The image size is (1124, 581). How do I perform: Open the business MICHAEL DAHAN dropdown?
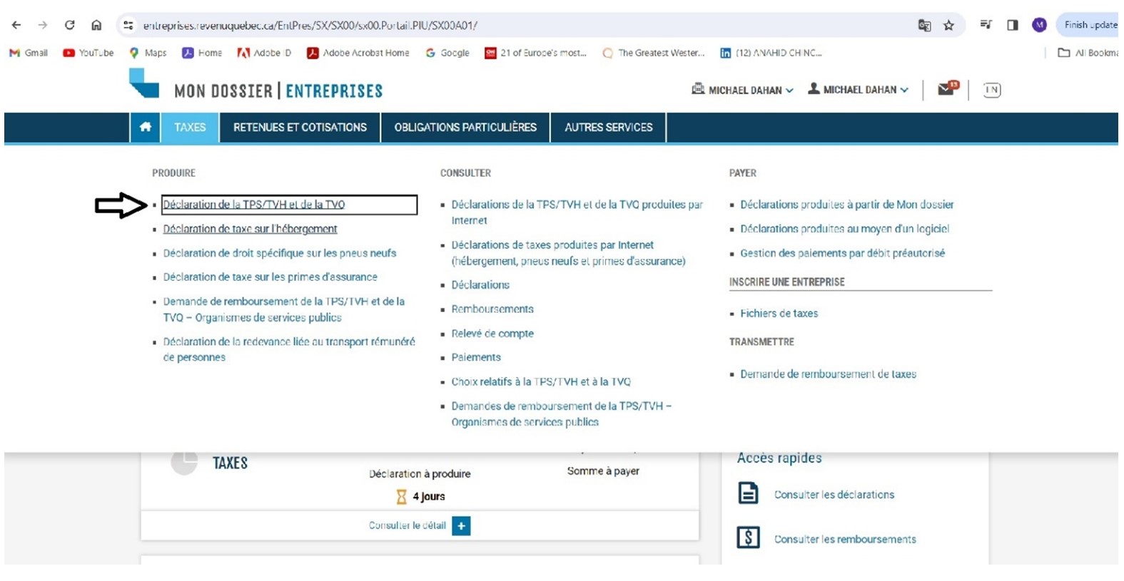click(743, 90)
